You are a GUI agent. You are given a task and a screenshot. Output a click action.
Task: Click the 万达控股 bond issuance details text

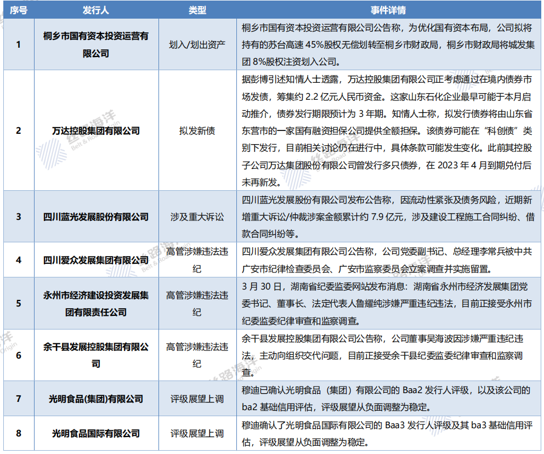point(388,130)
